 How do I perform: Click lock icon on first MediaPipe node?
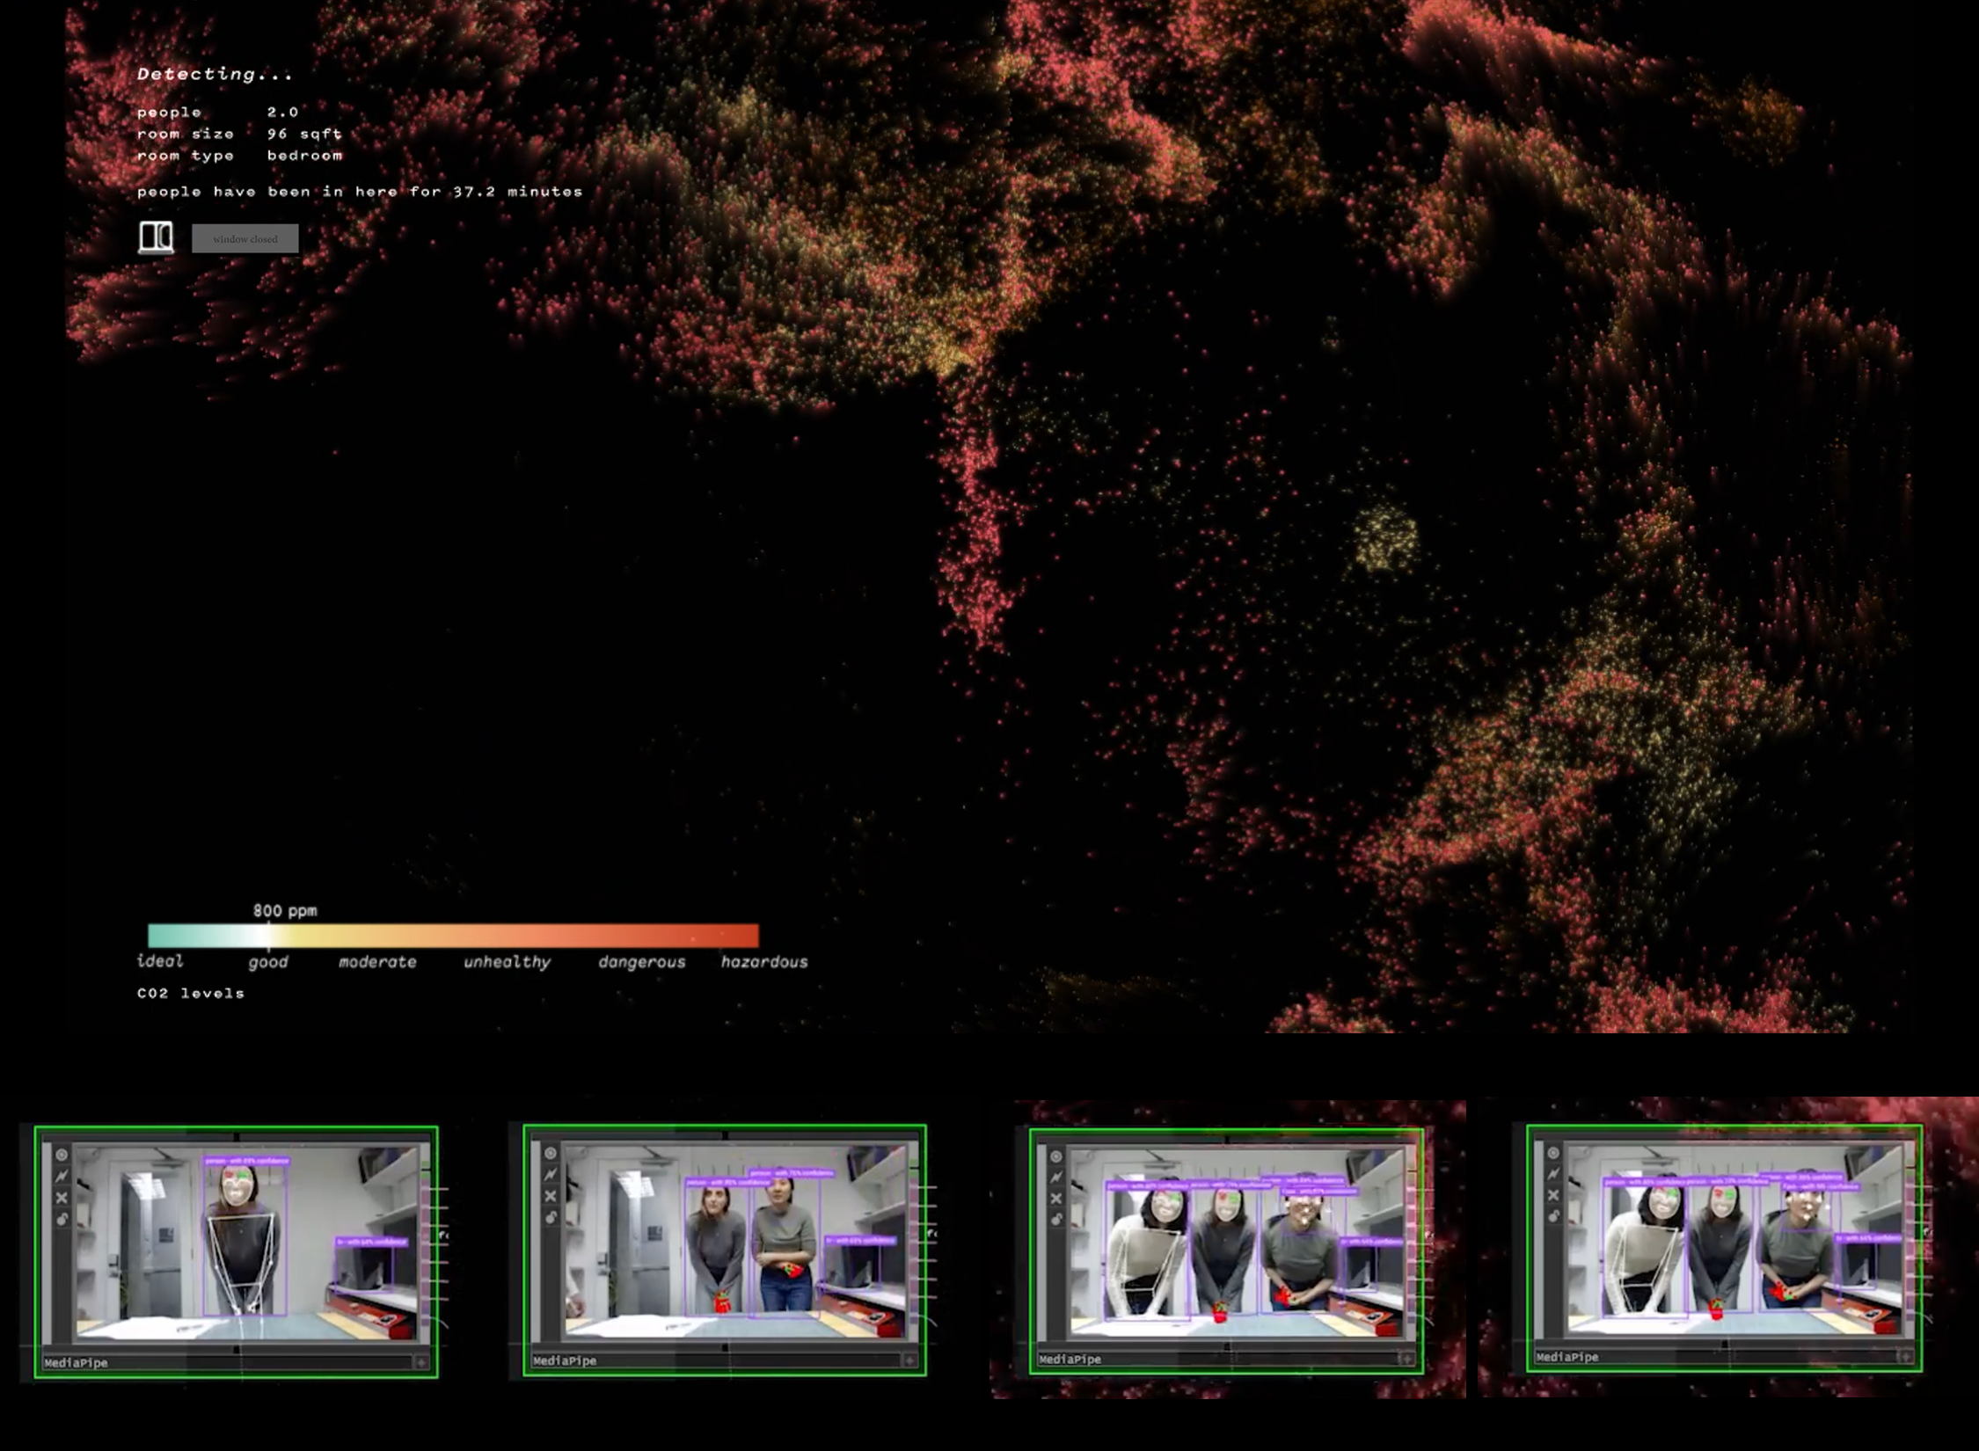[62, 1219]
